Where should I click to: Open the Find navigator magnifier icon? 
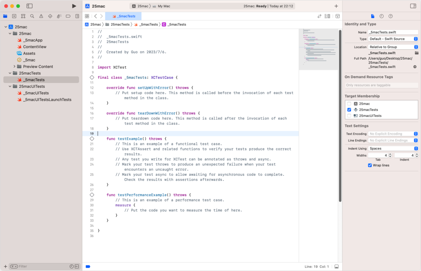click(32, 16)
